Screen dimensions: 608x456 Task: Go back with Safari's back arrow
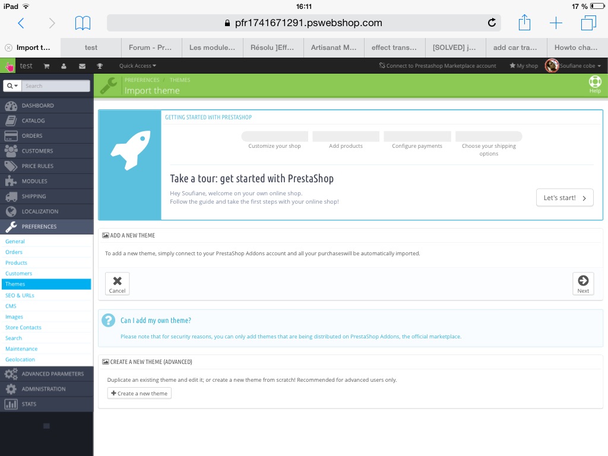point(21,23)
